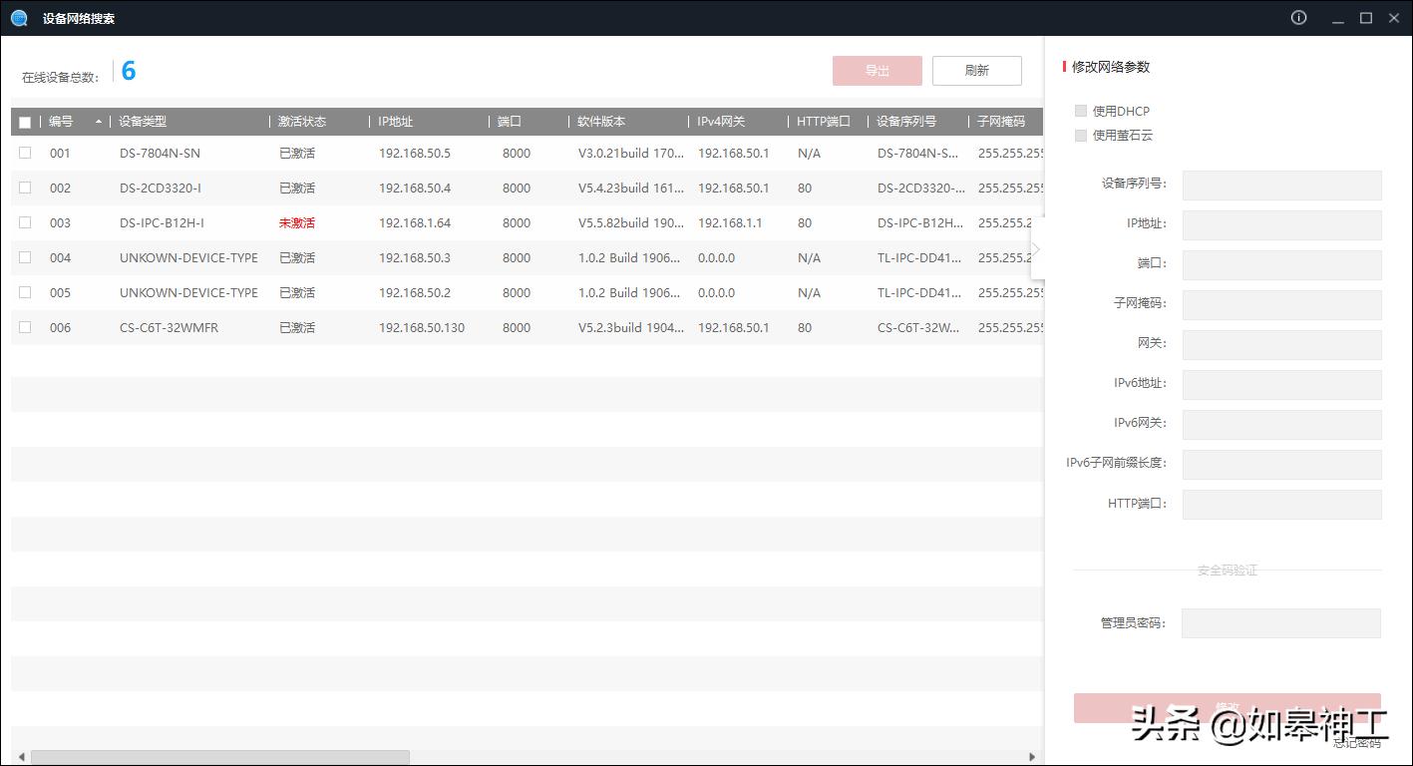Enable 使用DHCP option
Image resolution: width=1413 pixels, height=766 pixels.
pyautogui.click(x=1081, y=111)
